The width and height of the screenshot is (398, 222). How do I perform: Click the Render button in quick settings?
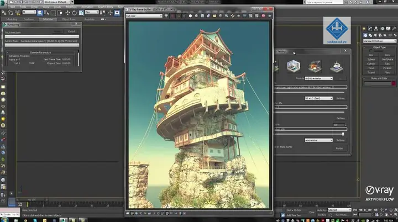(339, 148)
